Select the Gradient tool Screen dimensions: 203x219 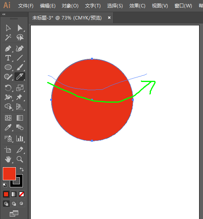(20, 118)
